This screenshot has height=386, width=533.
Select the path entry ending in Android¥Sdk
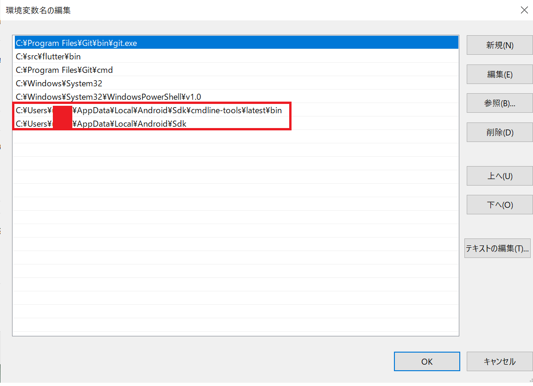click(236, 123)
